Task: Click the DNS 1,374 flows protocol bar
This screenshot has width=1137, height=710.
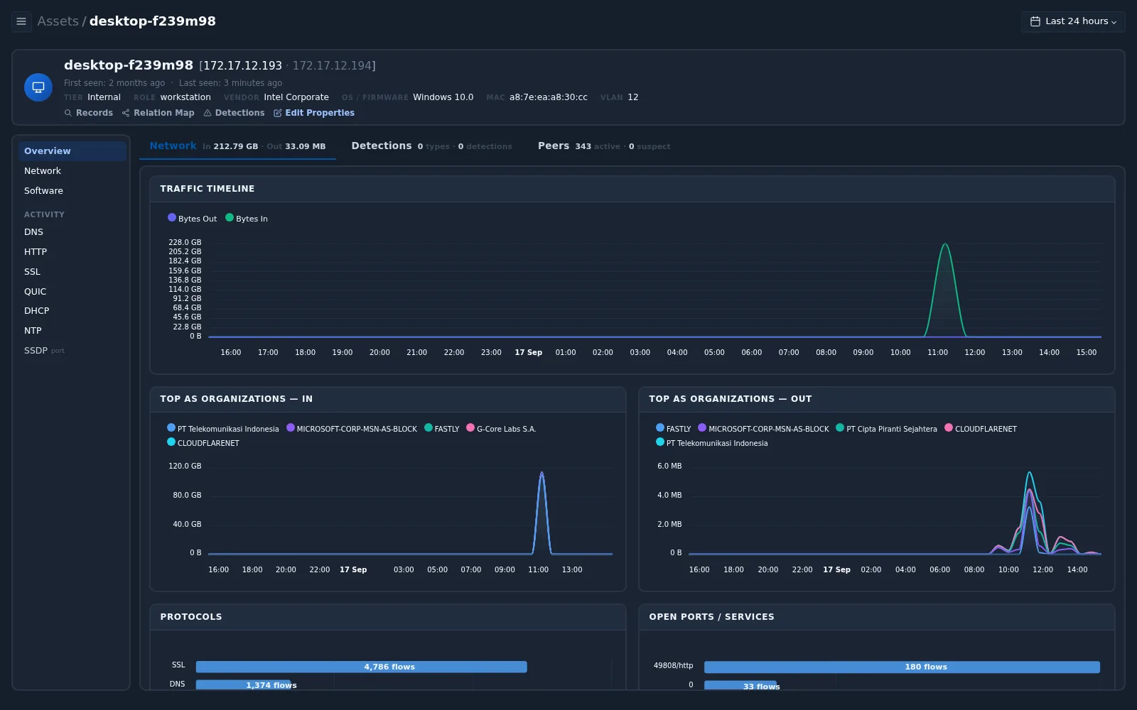Action: coord(243,684)
